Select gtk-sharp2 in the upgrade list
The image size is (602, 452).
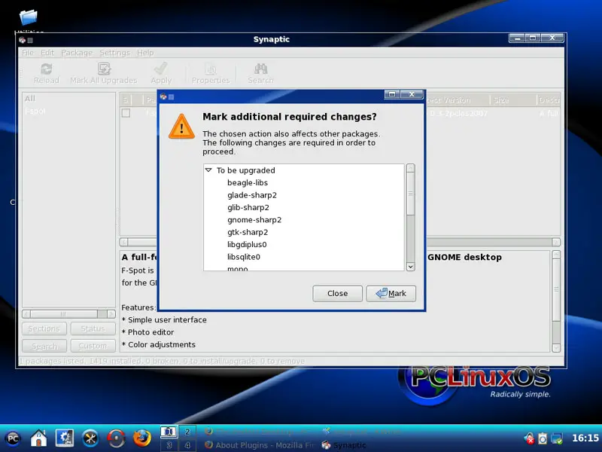(248, 232)
